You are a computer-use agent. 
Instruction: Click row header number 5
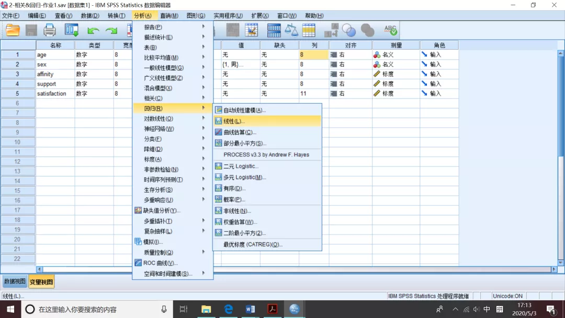point(18,94)
